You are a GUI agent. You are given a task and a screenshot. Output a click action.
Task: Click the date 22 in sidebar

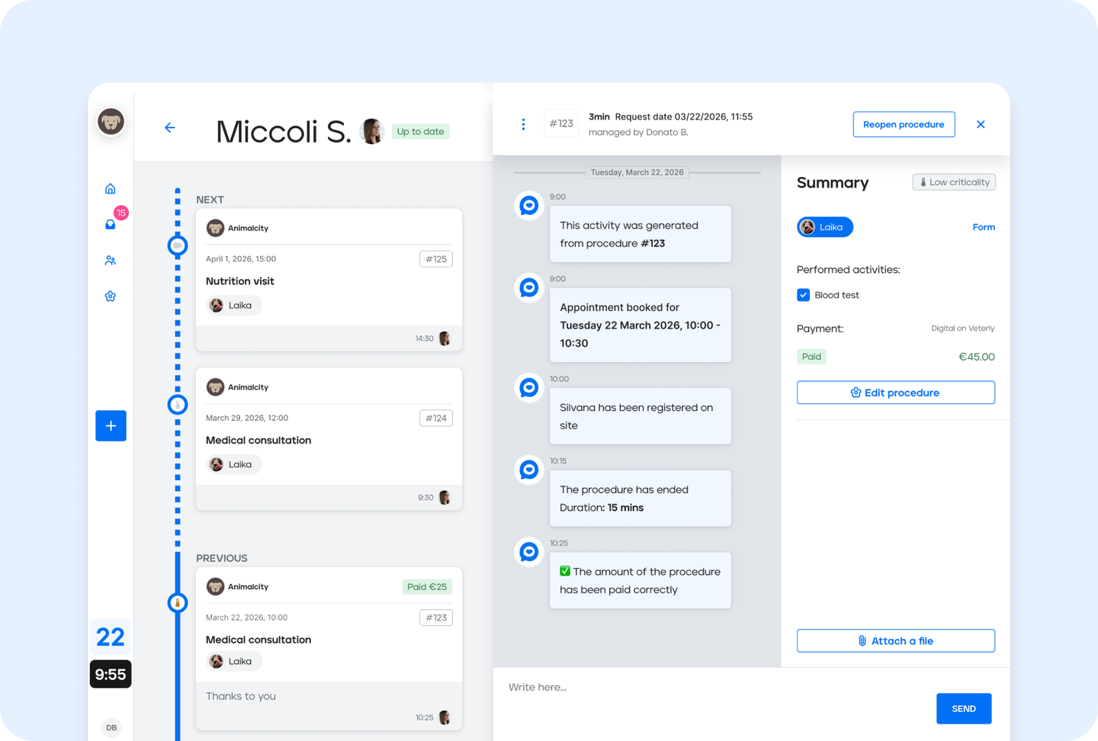click(x=111, y=637)
